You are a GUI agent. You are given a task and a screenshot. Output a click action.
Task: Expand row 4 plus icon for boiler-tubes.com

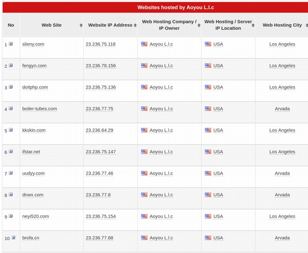pyautogui.click(x=11, y=108)
